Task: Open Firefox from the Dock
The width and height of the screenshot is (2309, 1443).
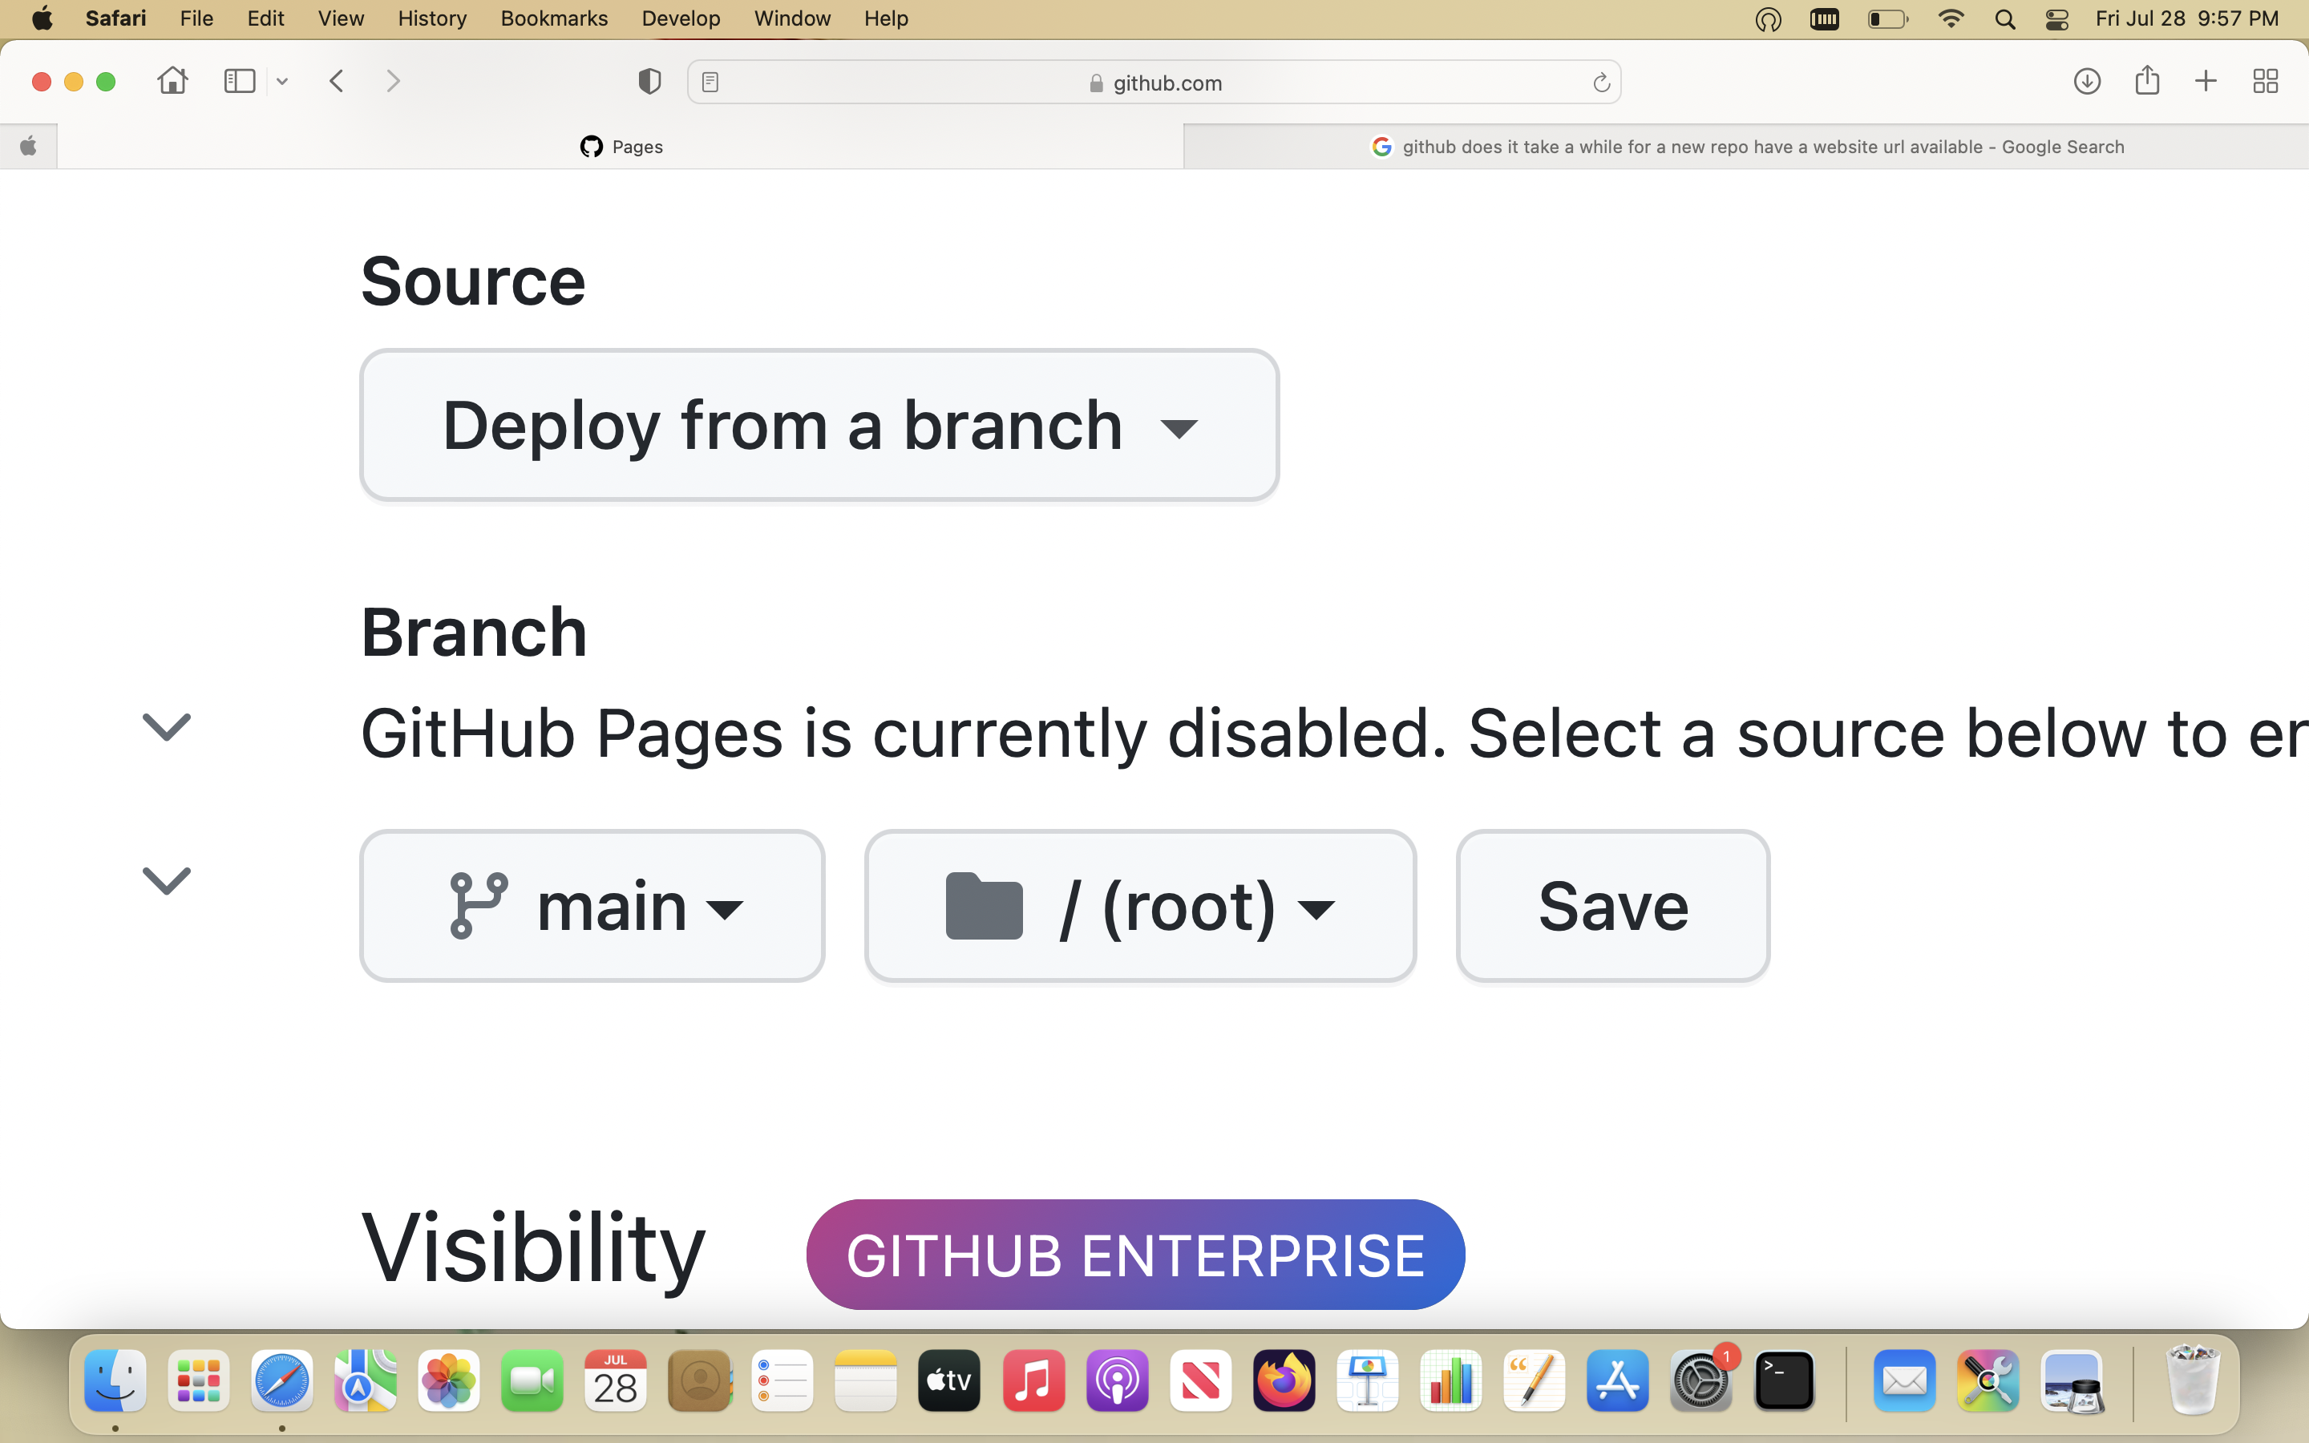Action: click(1284, 1380)
